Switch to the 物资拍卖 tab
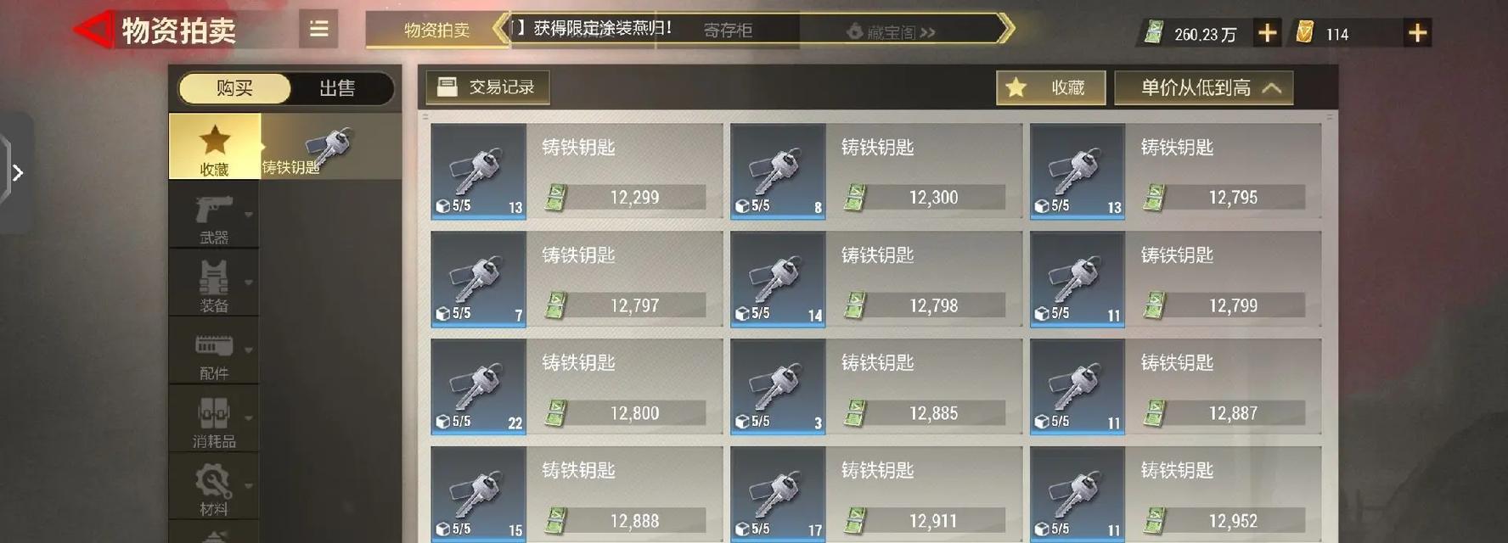 click(x=436, y=31)
